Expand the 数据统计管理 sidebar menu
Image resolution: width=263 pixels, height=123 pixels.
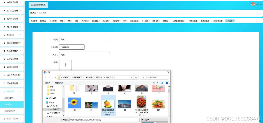[x=20, y=67]
